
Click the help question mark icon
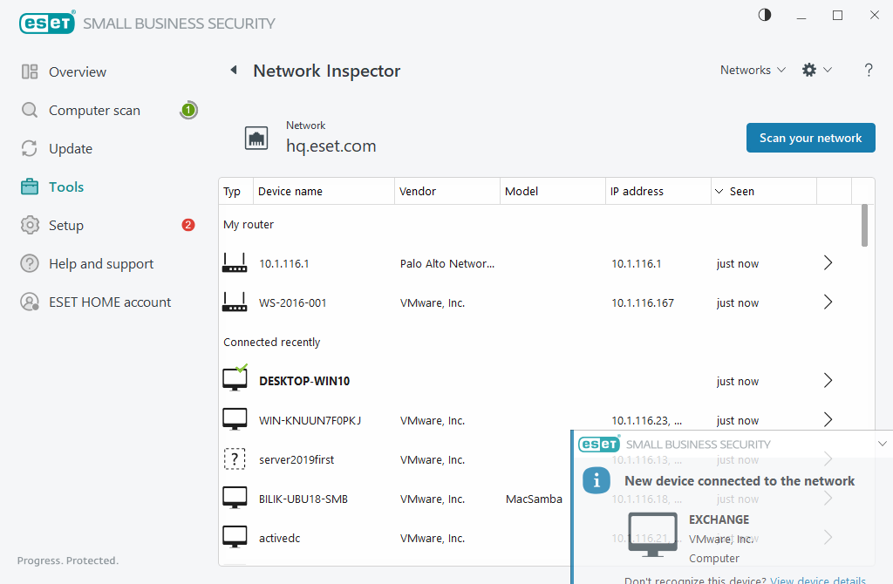(x=869, y=70)
